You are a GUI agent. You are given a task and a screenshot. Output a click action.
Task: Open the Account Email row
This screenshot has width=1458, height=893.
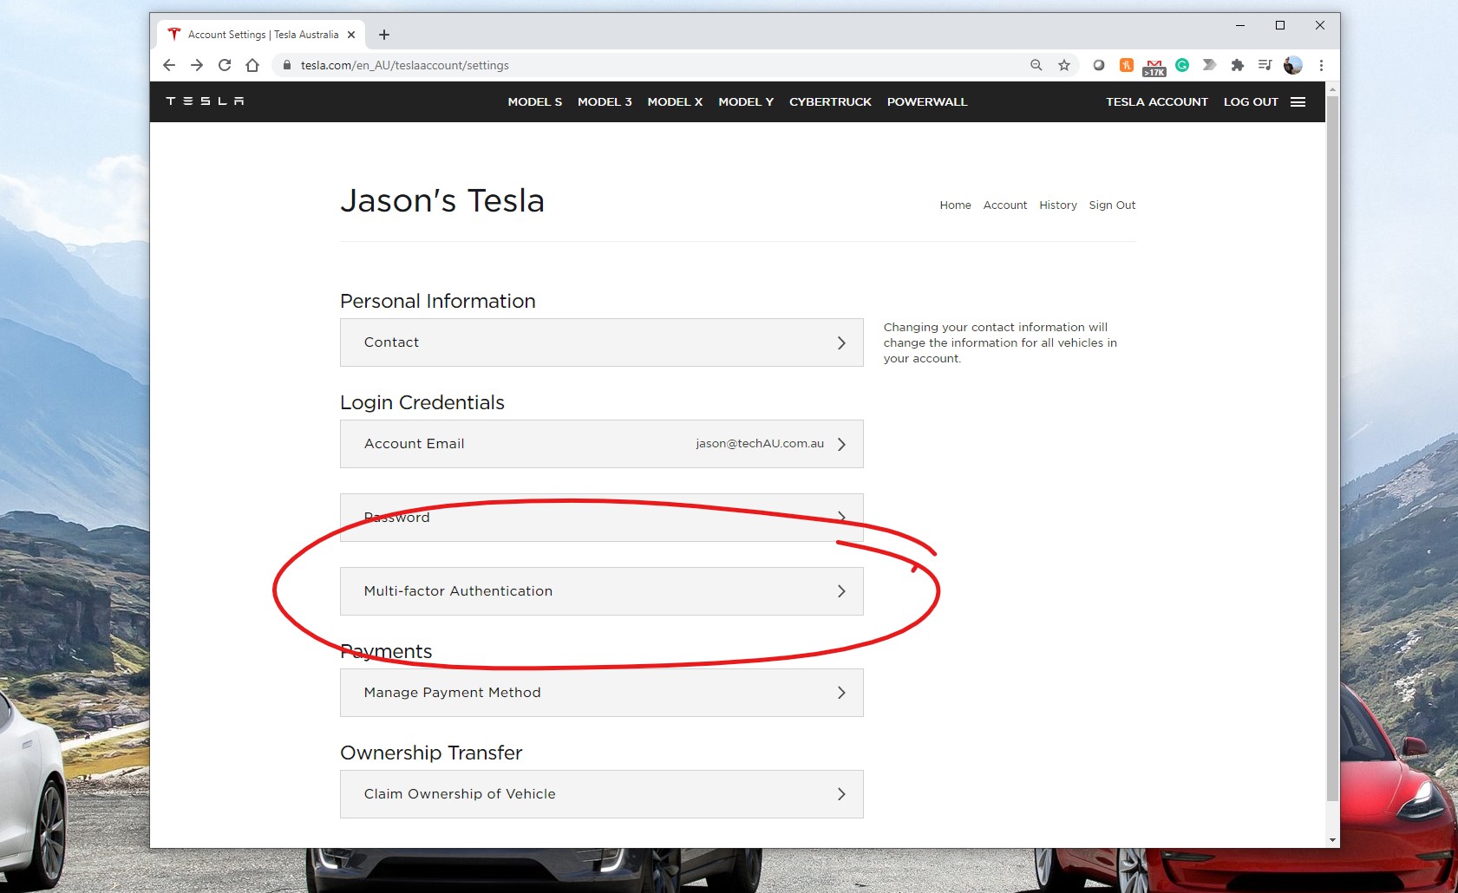tap(602, 444)
